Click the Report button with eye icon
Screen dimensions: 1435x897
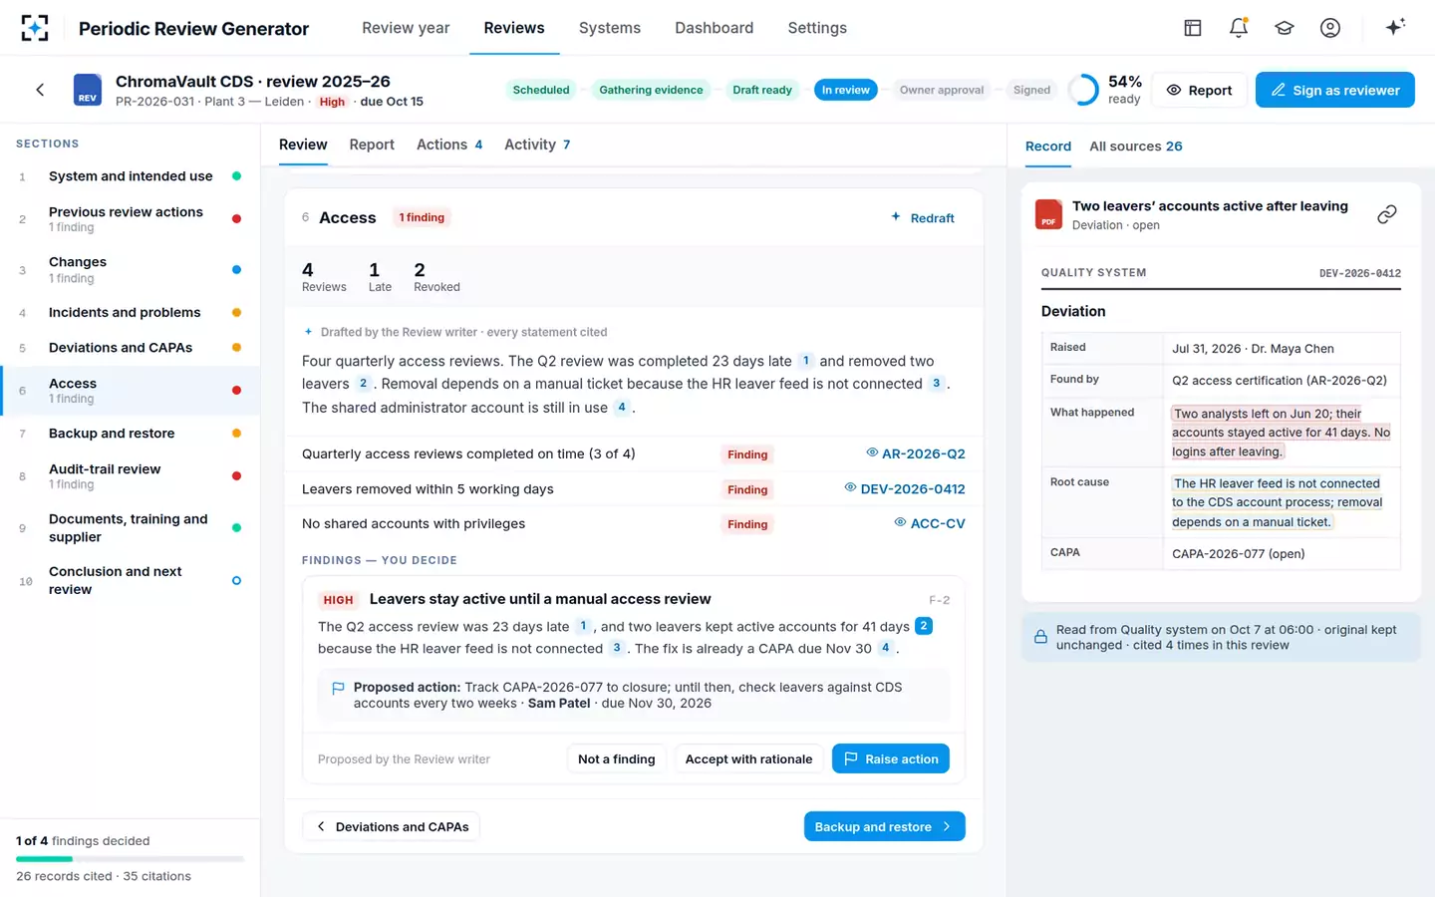[1200, 90]
